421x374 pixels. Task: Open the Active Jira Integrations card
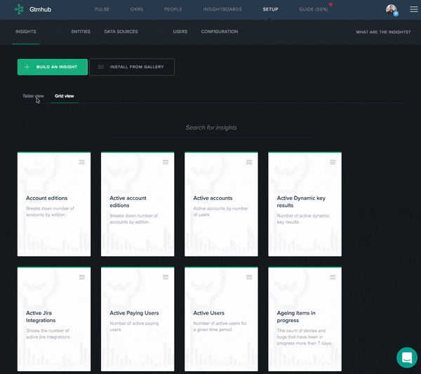[x=54, y=319]
